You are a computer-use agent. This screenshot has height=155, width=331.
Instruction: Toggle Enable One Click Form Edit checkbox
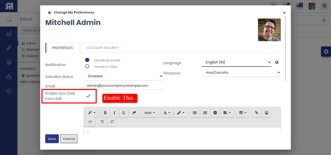coord(88,96)
